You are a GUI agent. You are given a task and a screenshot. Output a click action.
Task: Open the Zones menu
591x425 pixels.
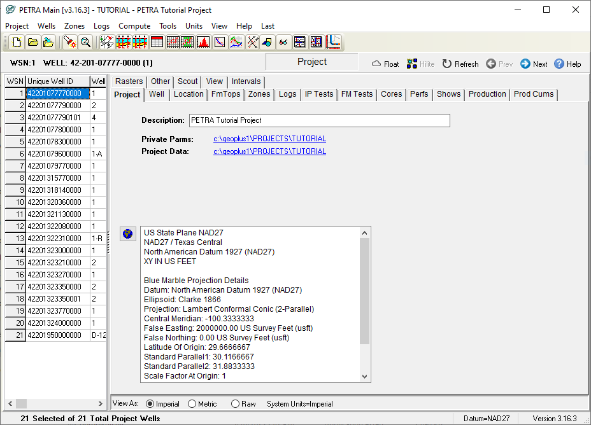pyautogui.click(x=75, y=26)
